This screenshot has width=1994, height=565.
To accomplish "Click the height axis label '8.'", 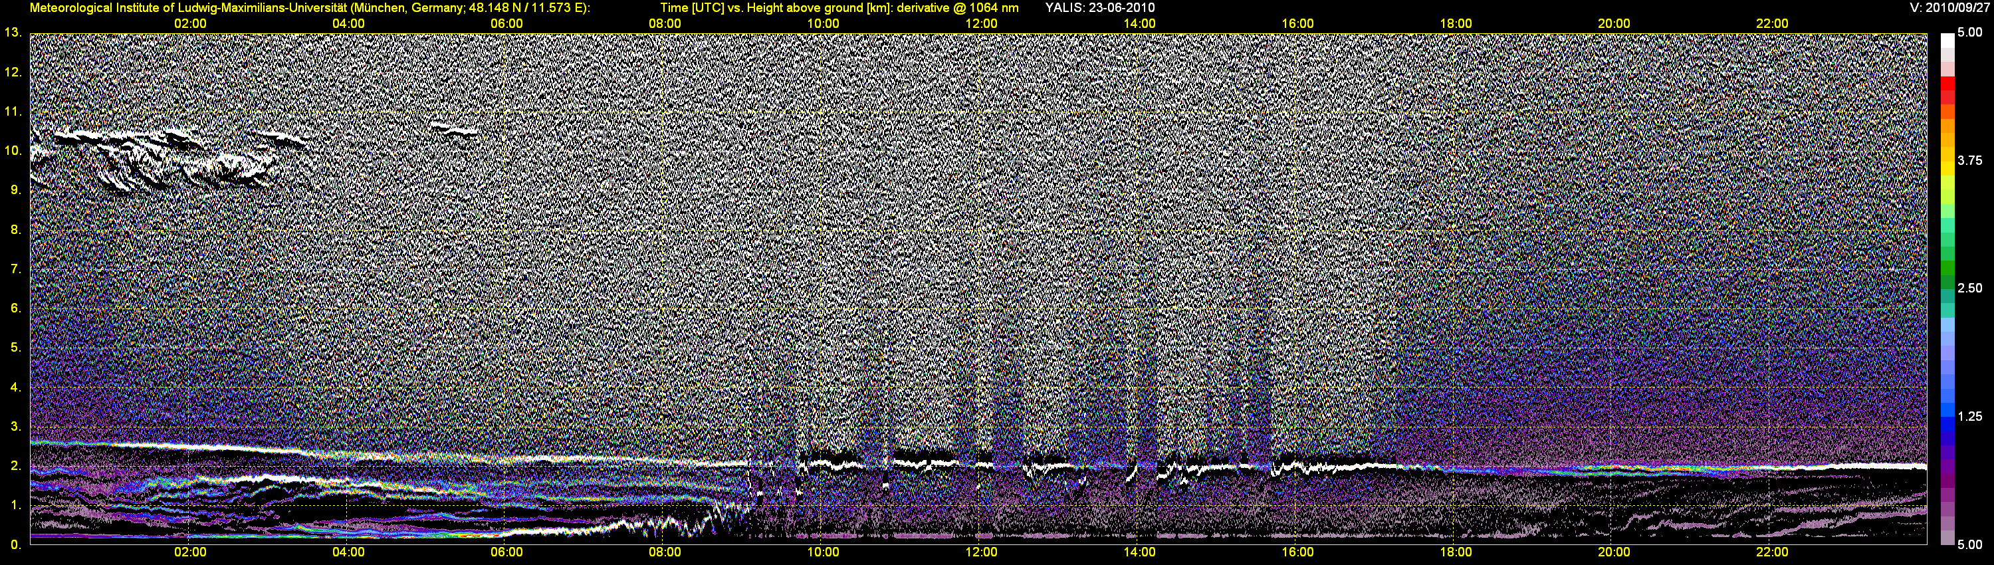I will click(15, 229).
